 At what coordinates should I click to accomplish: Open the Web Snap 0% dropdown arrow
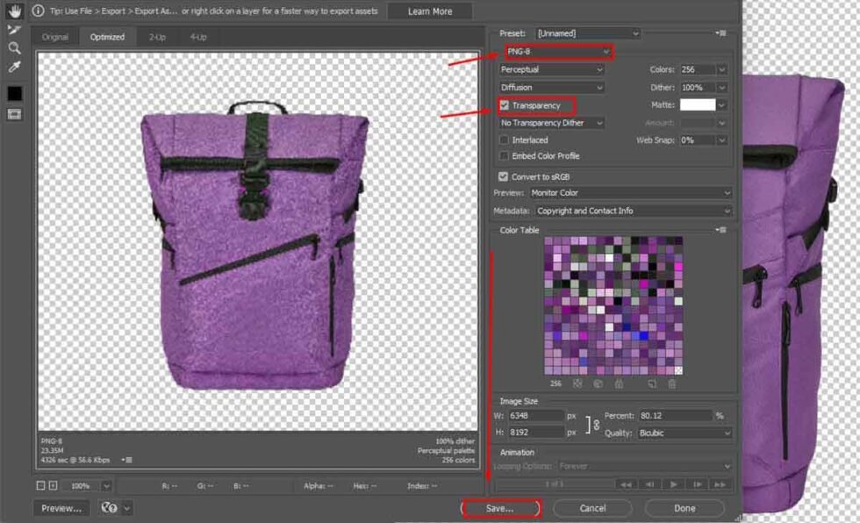coord(721,140)
